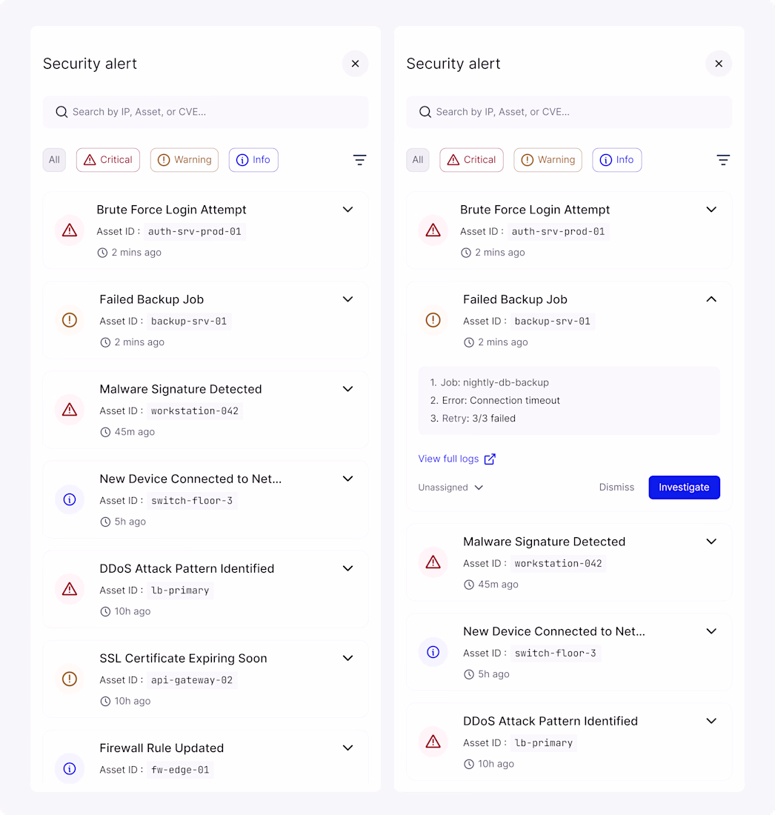Image resolution: width=775 pixels, height=815 pixels.
Task: Click the external link icon beside View full logs
Action: (490, 459)
